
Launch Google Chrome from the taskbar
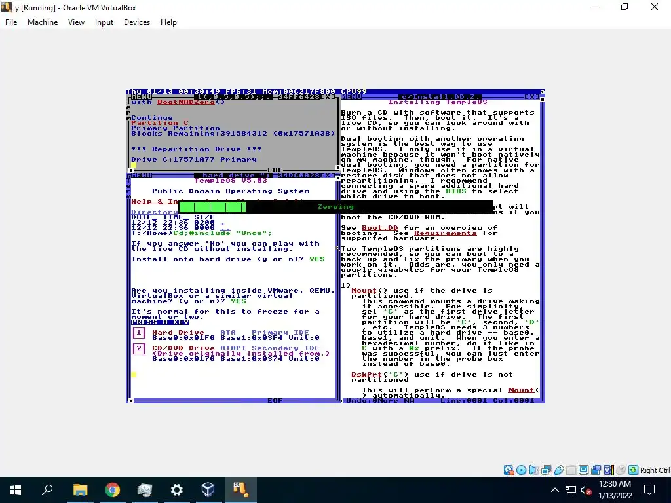113,490
